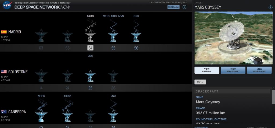275x128 pixels.
Task: Select NHPC label in Canberra row
Action: (x=41, y=96)
